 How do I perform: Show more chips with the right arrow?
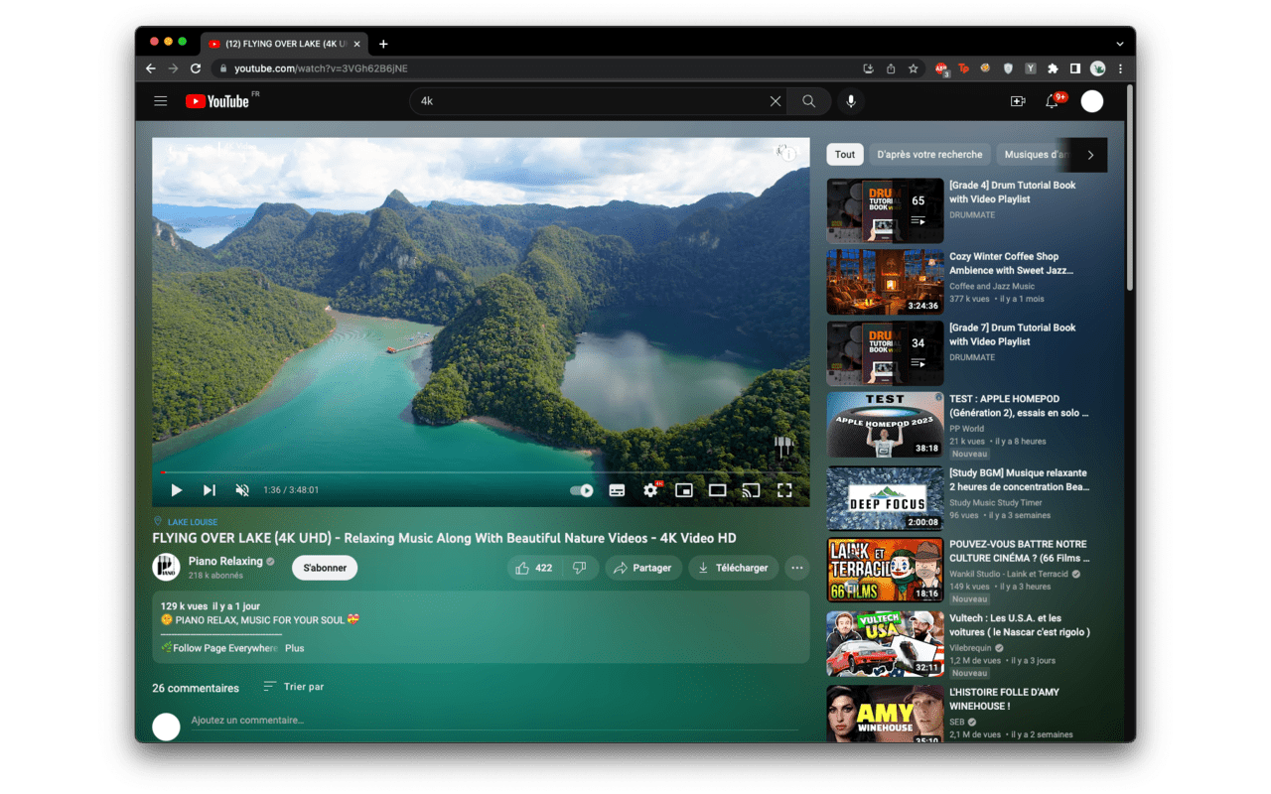tap(1090, 155)
